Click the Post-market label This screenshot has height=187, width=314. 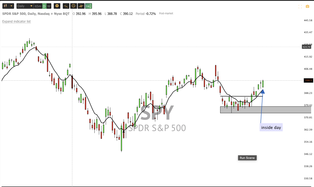[166, 13]
